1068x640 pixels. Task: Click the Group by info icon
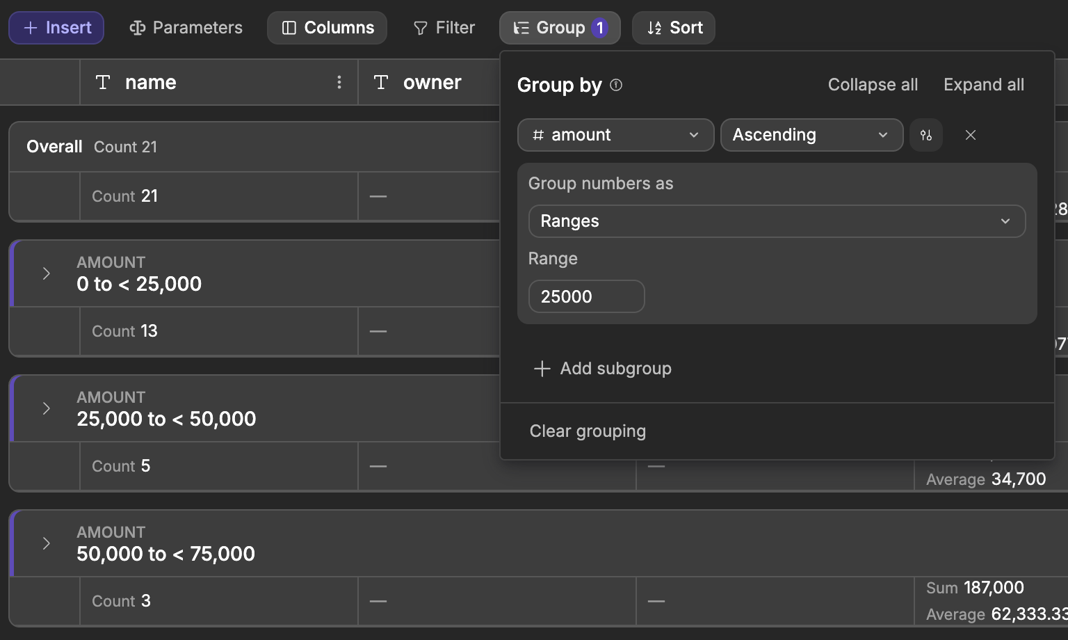click(x=616, y=85)
